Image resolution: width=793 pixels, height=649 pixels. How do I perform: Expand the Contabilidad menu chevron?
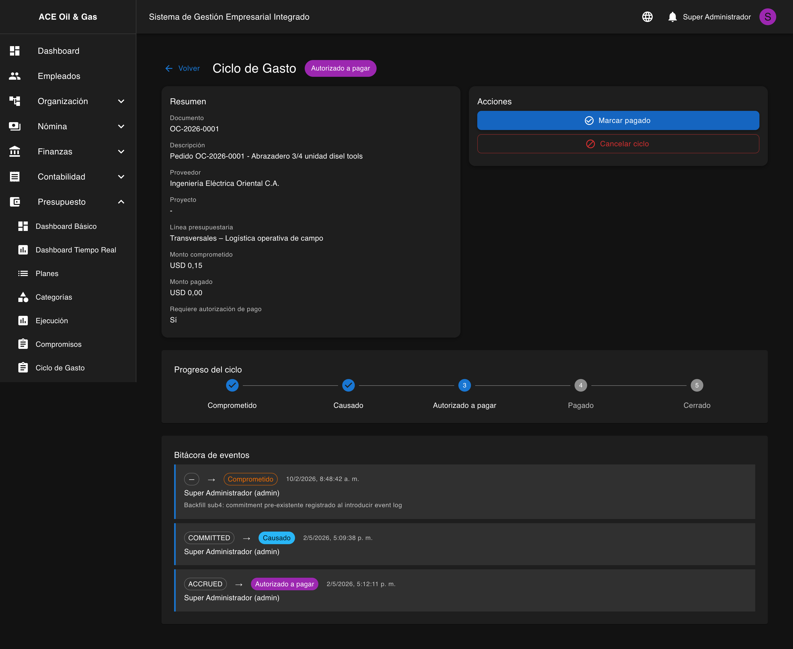coord(121,177)
